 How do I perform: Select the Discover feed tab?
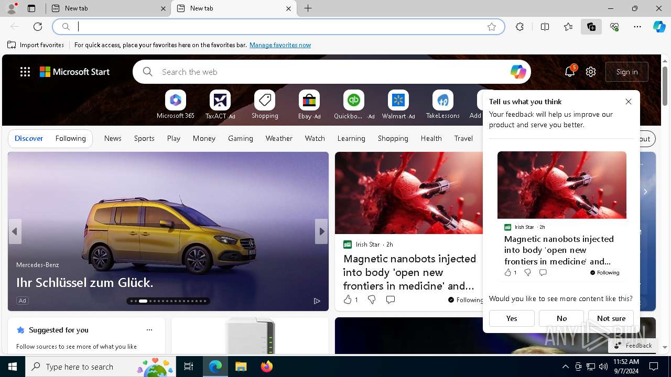pos(29,138)
